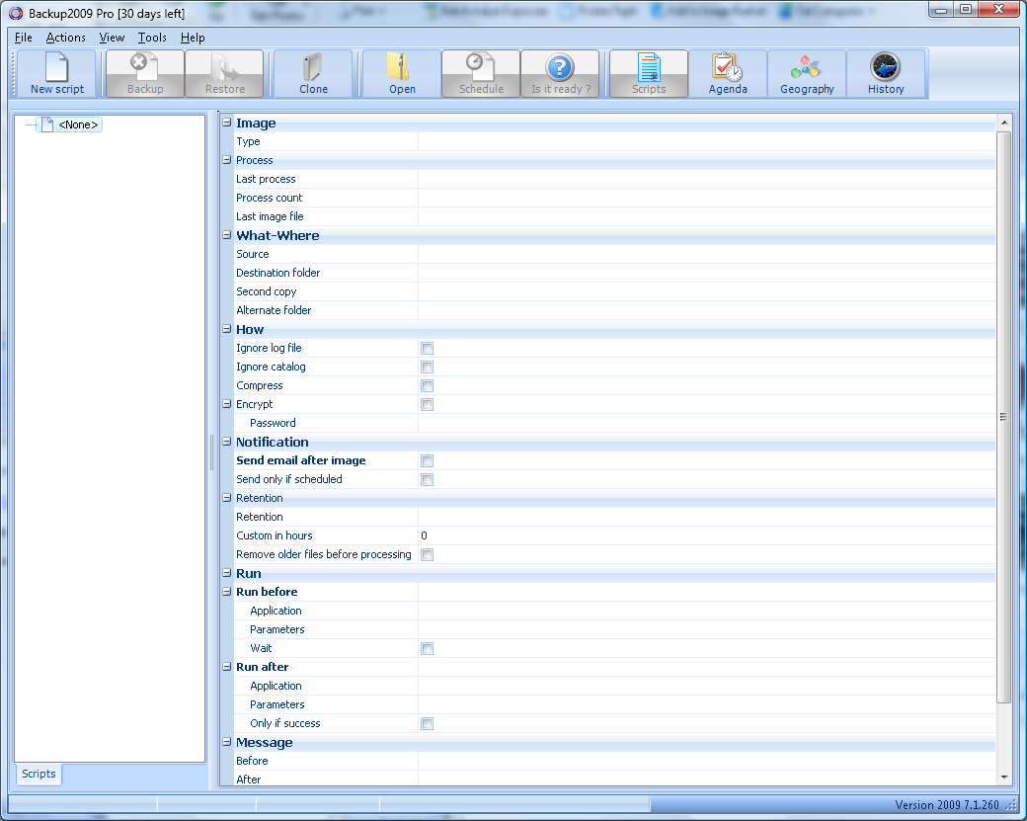
Task: Collapse the What-Where section
Action: point(226,234)
